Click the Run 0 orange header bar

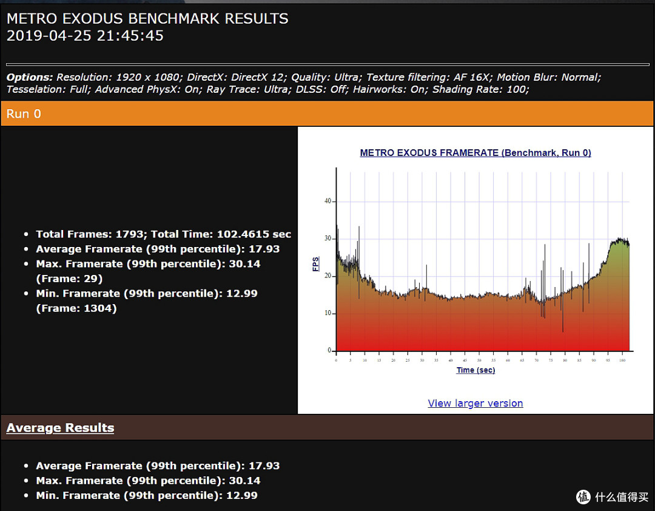(327, 113)
